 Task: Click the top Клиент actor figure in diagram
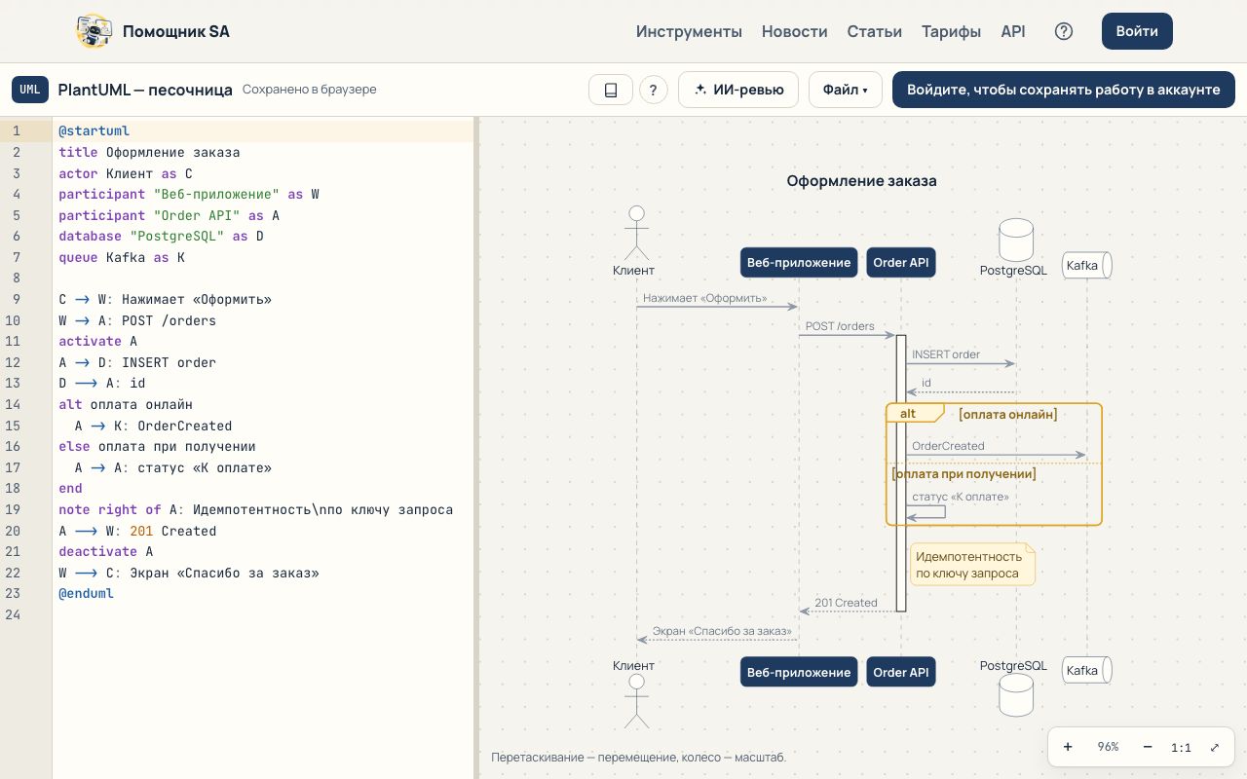pyautogui.click(x=636, y=232)
